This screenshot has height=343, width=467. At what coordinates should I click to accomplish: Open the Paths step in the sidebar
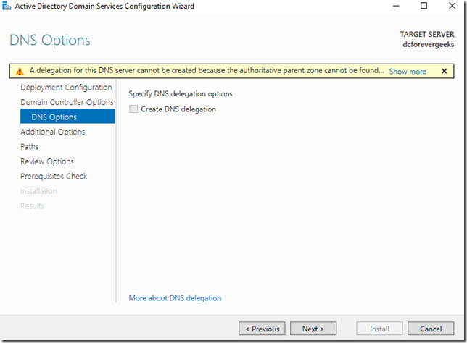point(30,146)
